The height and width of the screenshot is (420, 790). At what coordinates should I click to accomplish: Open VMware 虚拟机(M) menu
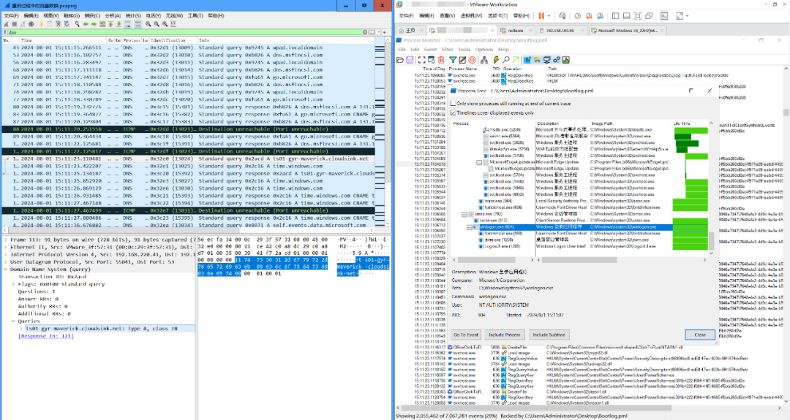[x=471, y=15]
